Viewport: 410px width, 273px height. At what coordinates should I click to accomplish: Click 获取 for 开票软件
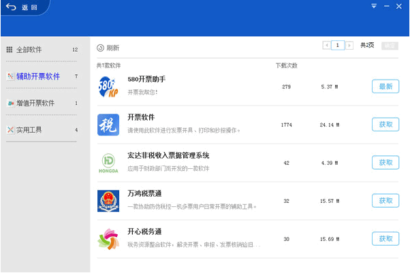385,125
